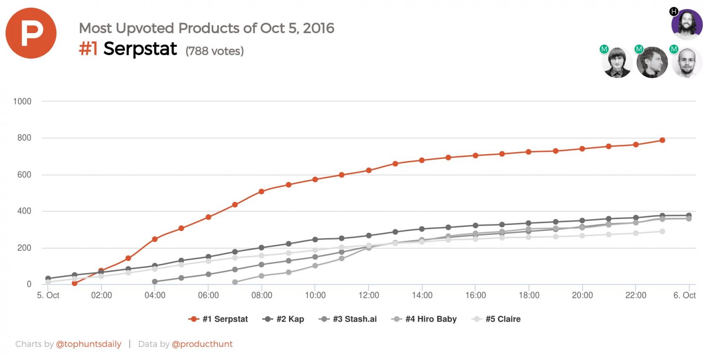Open the @producthunt data link
The height and width of the screenshot is (357, 714).
point(202,344)
